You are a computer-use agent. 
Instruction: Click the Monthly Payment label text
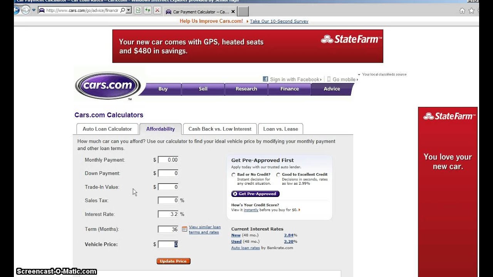(105, 160)
